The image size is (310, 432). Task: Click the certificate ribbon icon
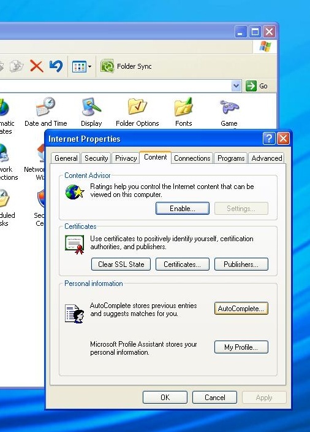click(x=75, y=245)
